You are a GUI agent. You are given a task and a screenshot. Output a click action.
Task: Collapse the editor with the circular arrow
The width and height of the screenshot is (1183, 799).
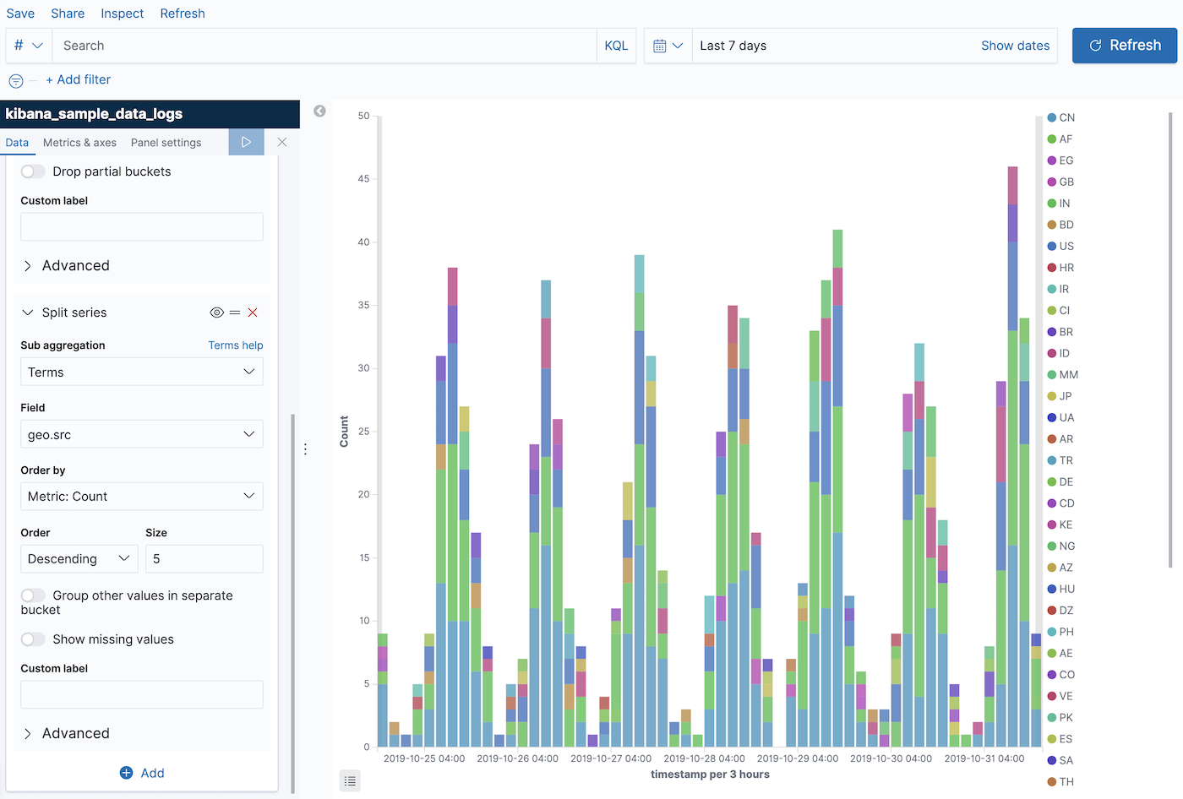click(319, 111)
